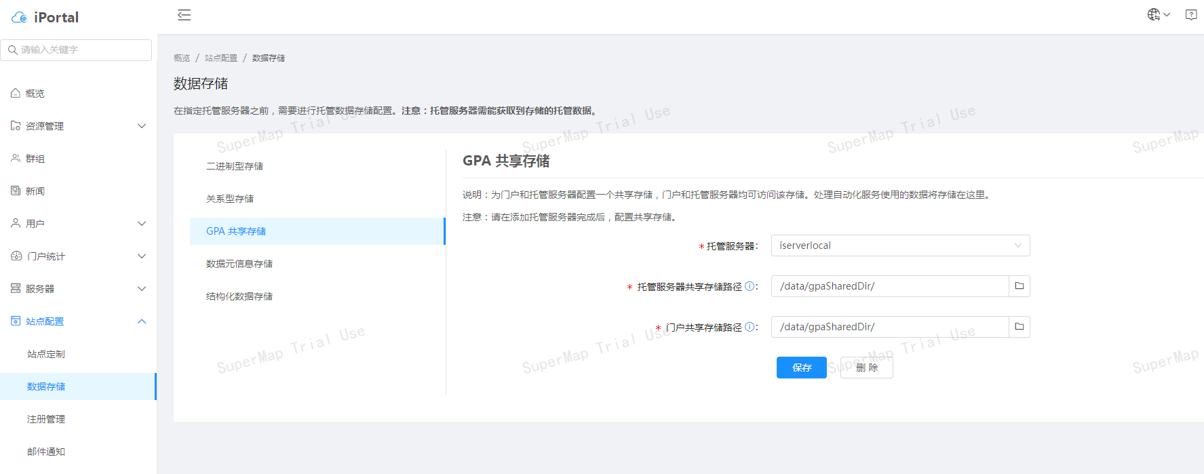
Task: Show info tooltip for 门户共享存储路径
Action: tap(750, 328)
